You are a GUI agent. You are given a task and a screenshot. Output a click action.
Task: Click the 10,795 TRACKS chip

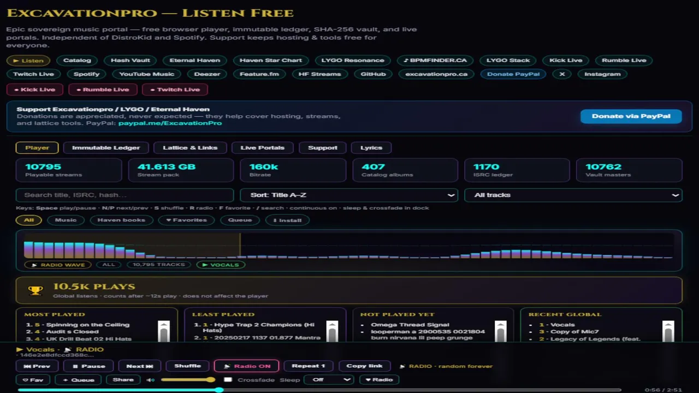pos(159,265)
